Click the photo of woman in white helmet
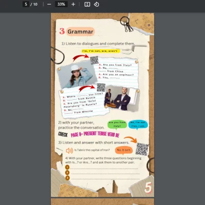Viewport: 205px width, 205px height. tap(77, 75)
